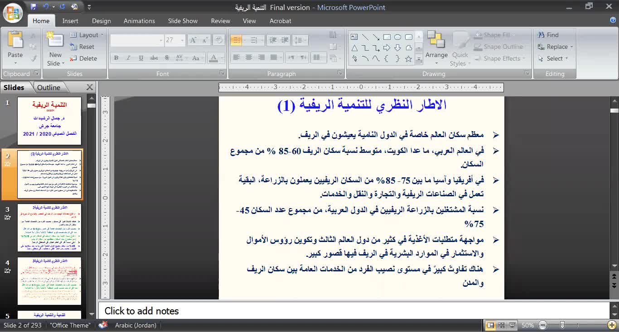Select the Right Arrow block shape

click(387, 47)
